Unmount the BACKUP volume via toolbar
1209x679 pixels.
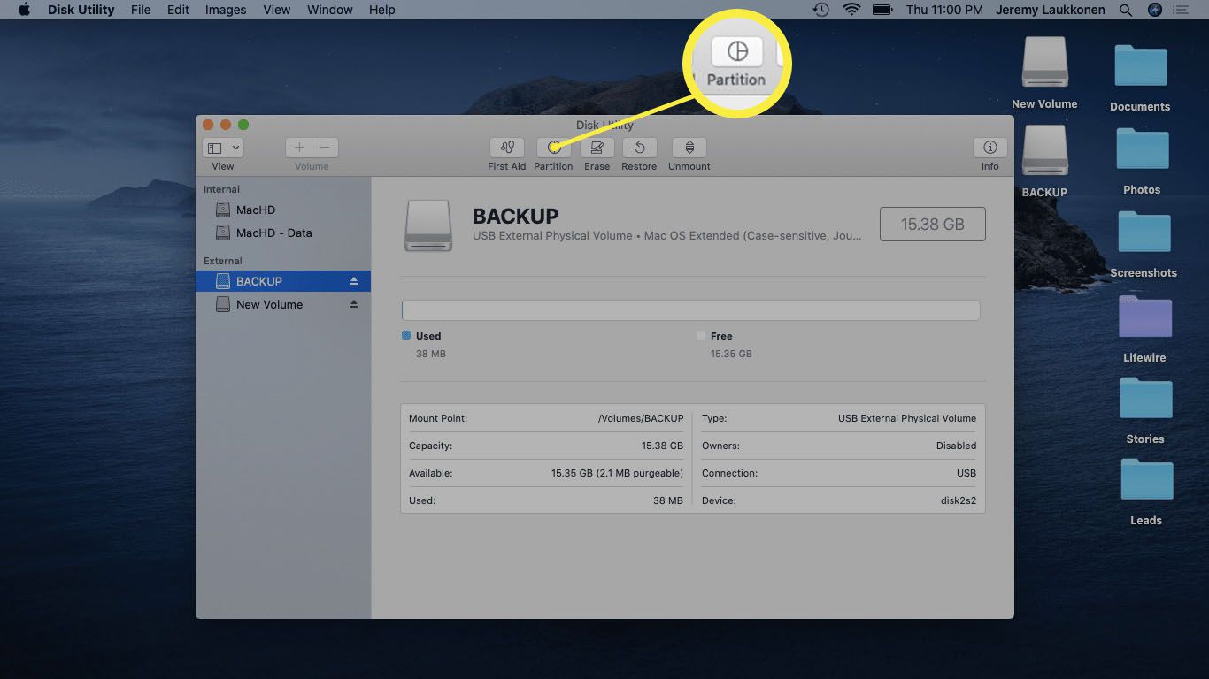click(x=689, y=148)
